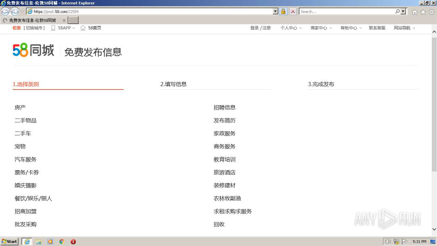Expand the 网站导航 menu

point(414,28)
